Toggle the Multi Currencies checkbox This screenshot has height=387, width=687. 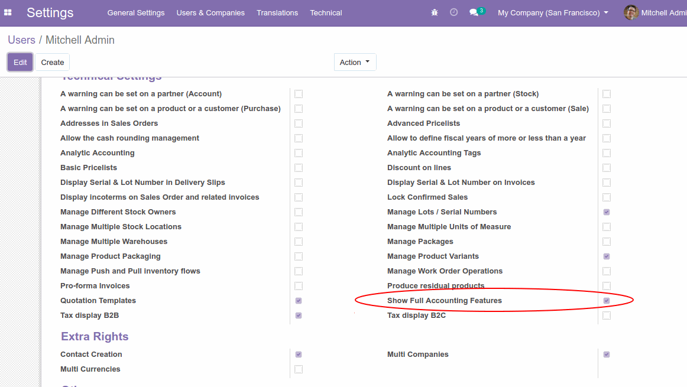299,369
